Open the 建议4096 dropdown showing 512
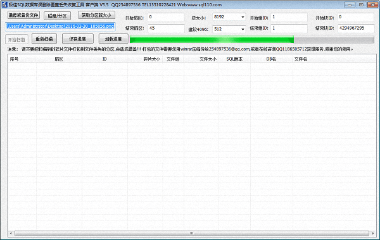The height and width of the screenshot is (240, 380). (229, 29)
